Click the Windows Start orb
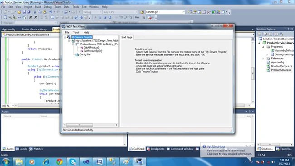 [5, 161]
